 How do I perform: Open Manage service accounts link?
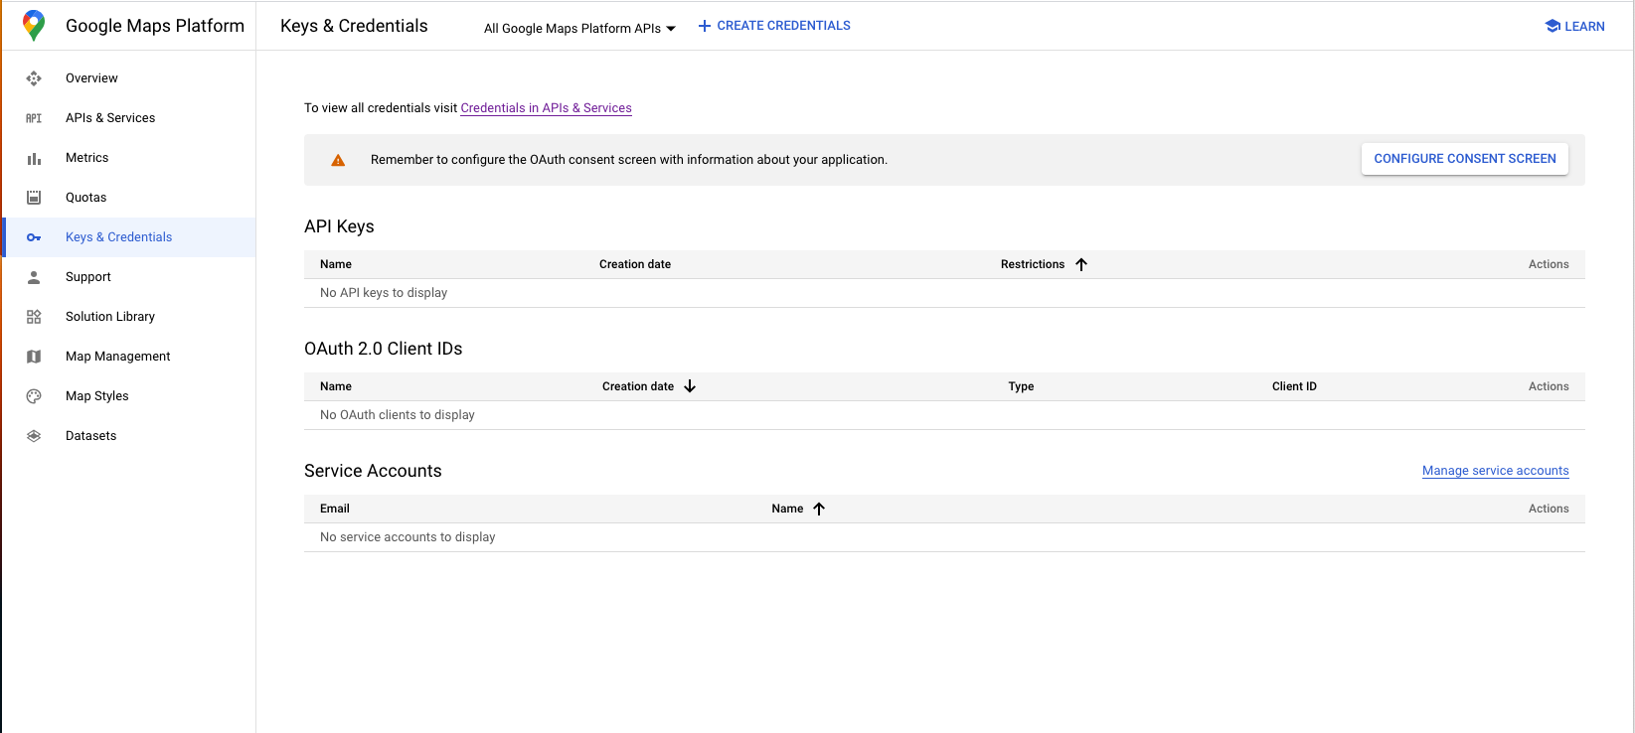(x=1496, y=471)
